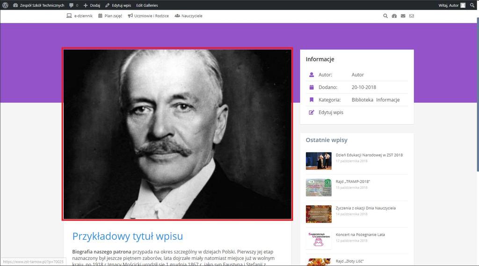Click the calendar icon next to Dodano
Image resolution: width=479 pixels, height=266 pixels.
click(x=311, y=87)
